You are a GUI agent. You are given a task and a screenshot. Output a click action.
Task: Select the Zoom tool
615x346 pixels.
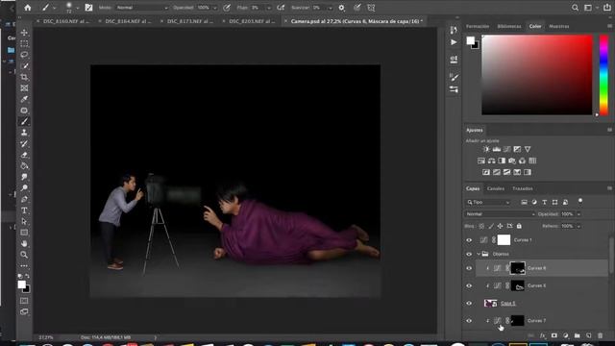click(x=24, y=255)
